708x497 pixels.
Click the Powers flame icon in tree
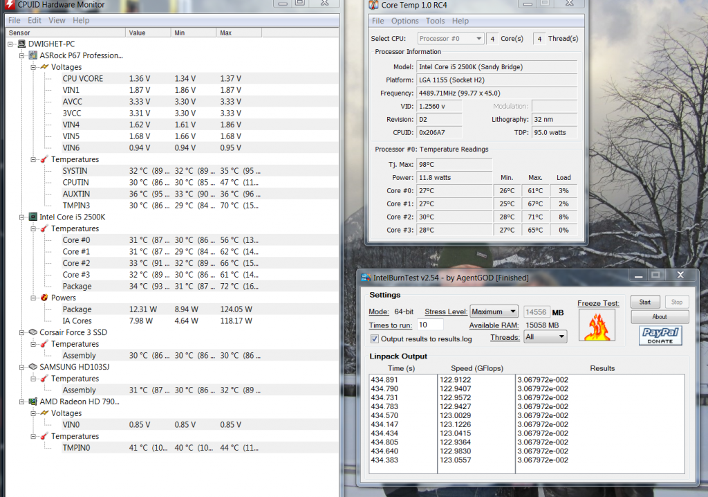tap(44, 298)
